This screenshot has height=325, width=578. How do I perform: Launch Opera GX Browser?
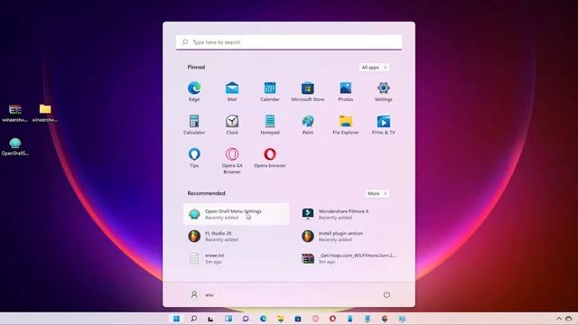tap(232, 161)
